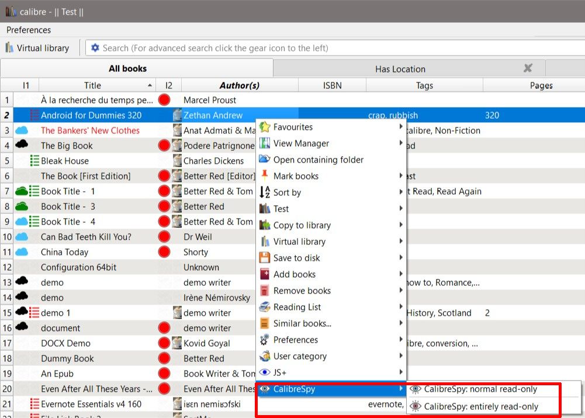Expand the Favourites submenu arrow

point(401,127)
